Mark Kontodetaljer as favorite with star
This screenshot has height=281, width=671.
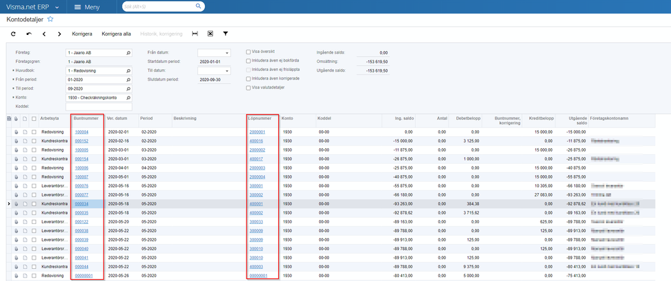pyautogui.click(x=50, y=19)
